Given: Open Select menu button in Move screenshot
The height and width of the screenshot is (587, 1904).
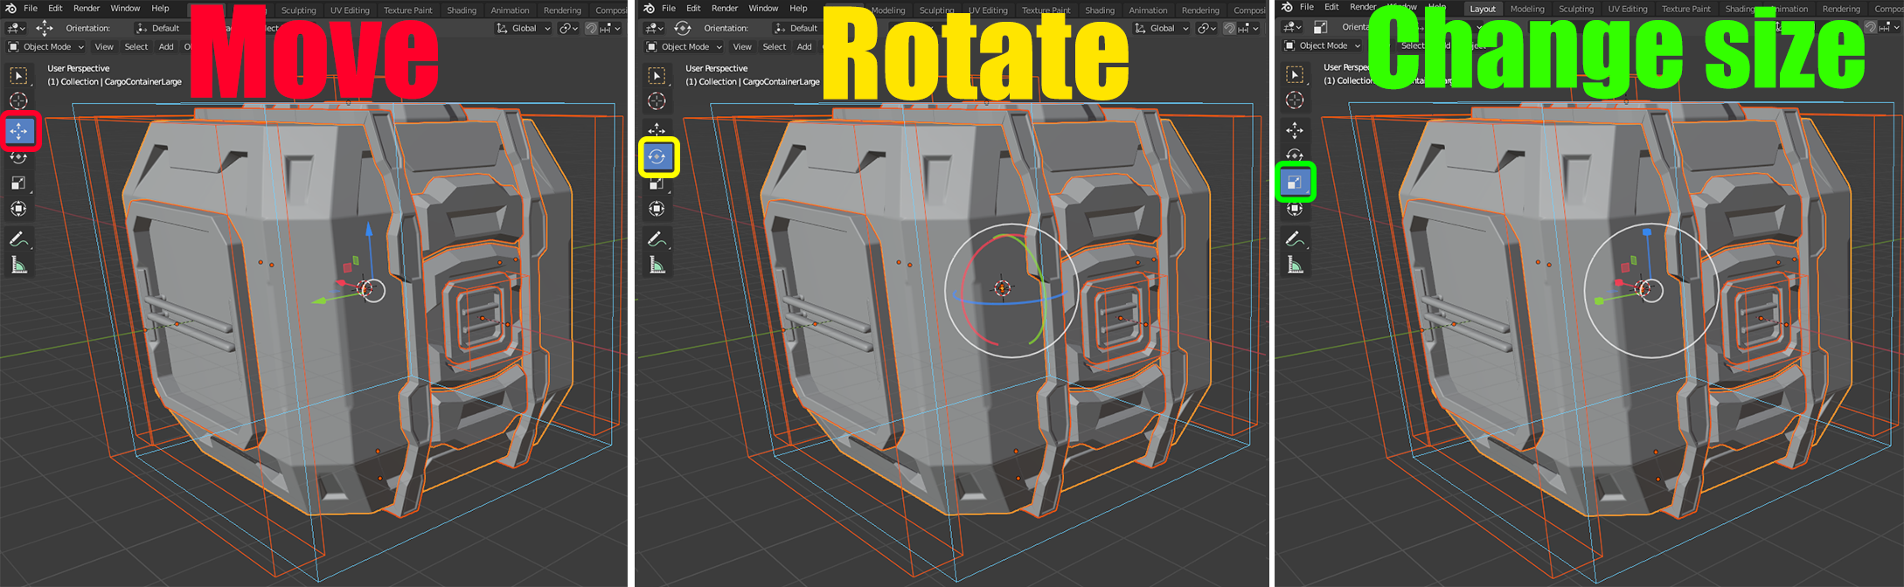Looking at the screenshot, I should (136, 46).
